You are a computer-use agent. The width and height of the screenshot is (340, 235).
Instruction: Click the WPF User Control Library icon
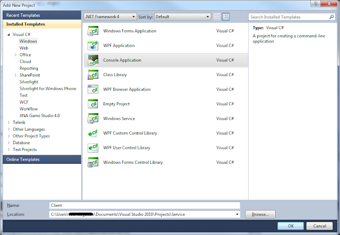tap(93, 148)
